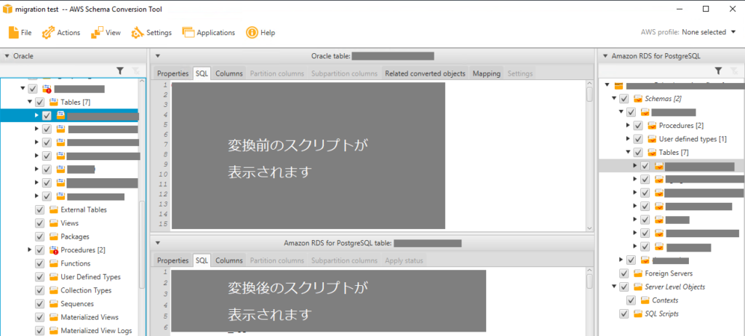Toggle SQL Scripts checkbox
The width and height of the screenshot is (745, 336).
pyautogui.click(x=624, y=313)
